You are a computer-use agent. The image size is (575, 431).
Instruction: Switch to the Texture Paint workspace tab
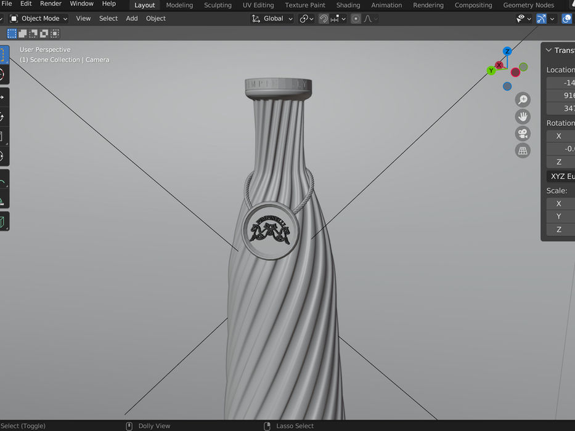[x=304, y=5]
